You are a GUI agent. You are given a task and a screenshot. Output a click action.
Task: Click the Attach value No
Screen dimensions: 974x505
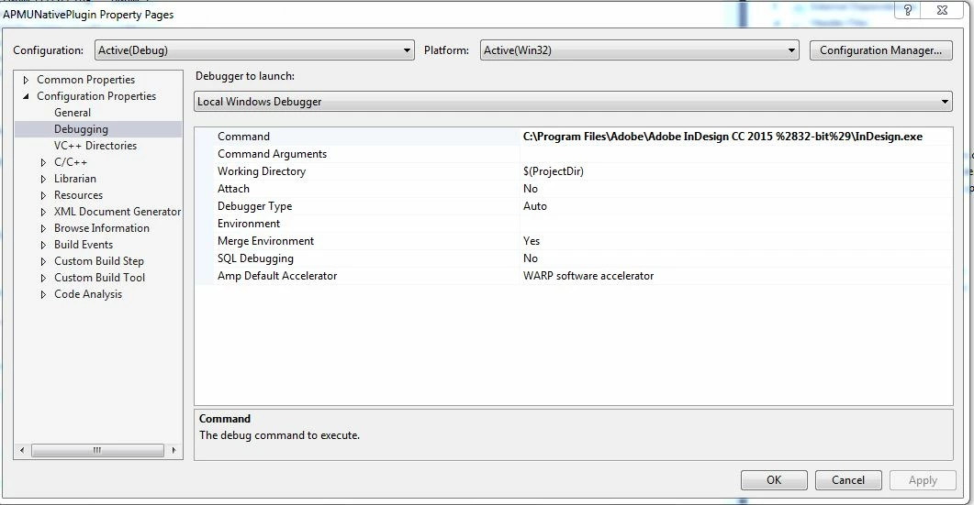[x=531, y=189]
